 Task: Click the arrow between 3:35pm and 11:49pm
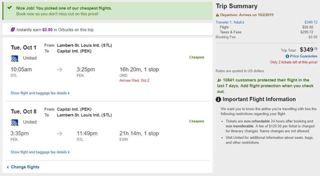[x=60, y=134]
